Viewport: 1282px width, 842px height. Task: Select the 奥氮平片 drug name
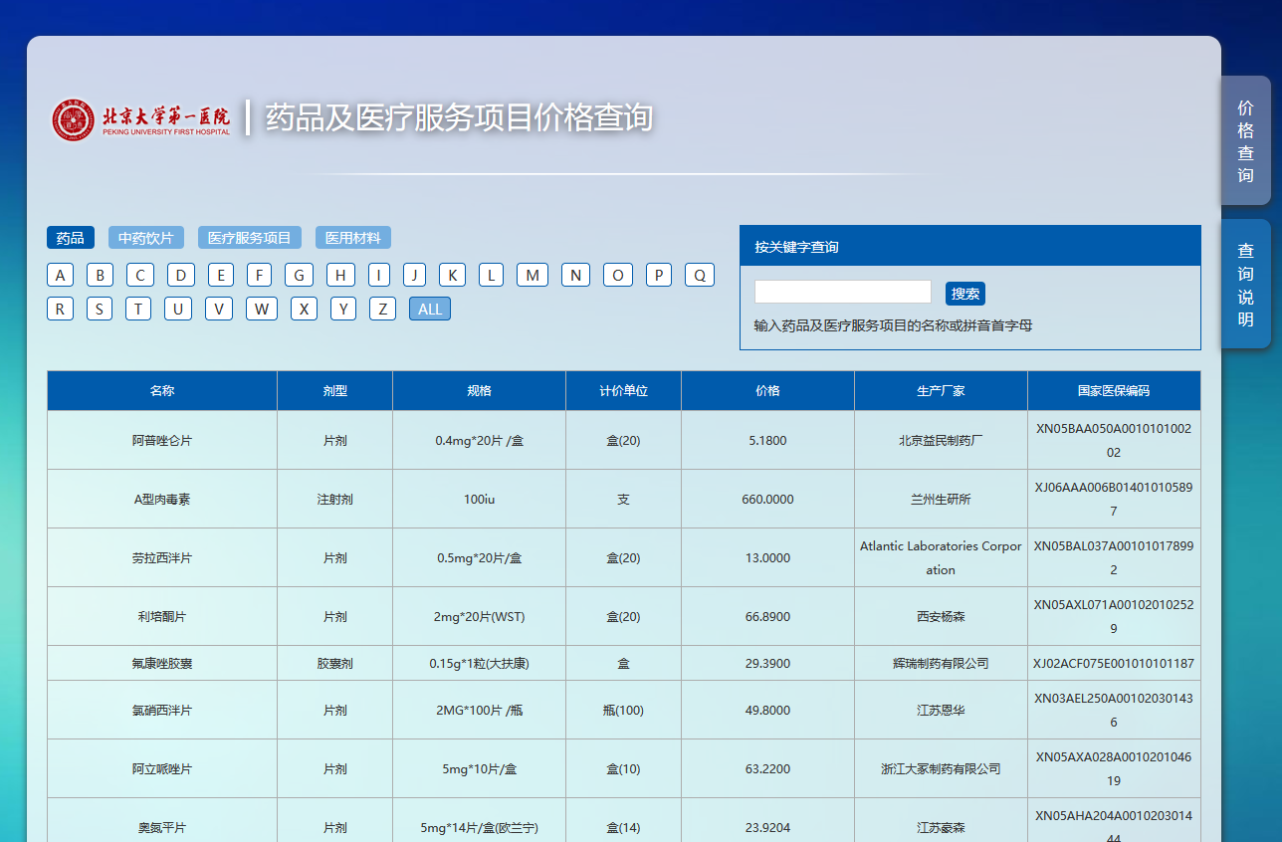tap(162, 827)
